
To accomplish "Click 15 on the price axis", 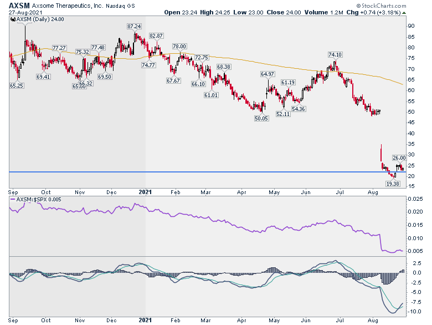I will (412, 186).
